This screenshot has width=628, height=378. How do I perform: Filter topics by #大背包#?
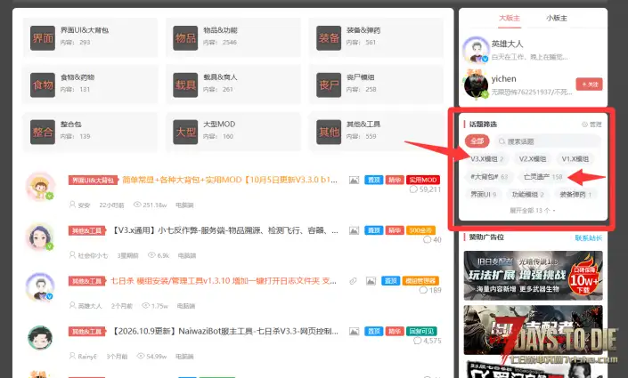click(x=489, y=177)
